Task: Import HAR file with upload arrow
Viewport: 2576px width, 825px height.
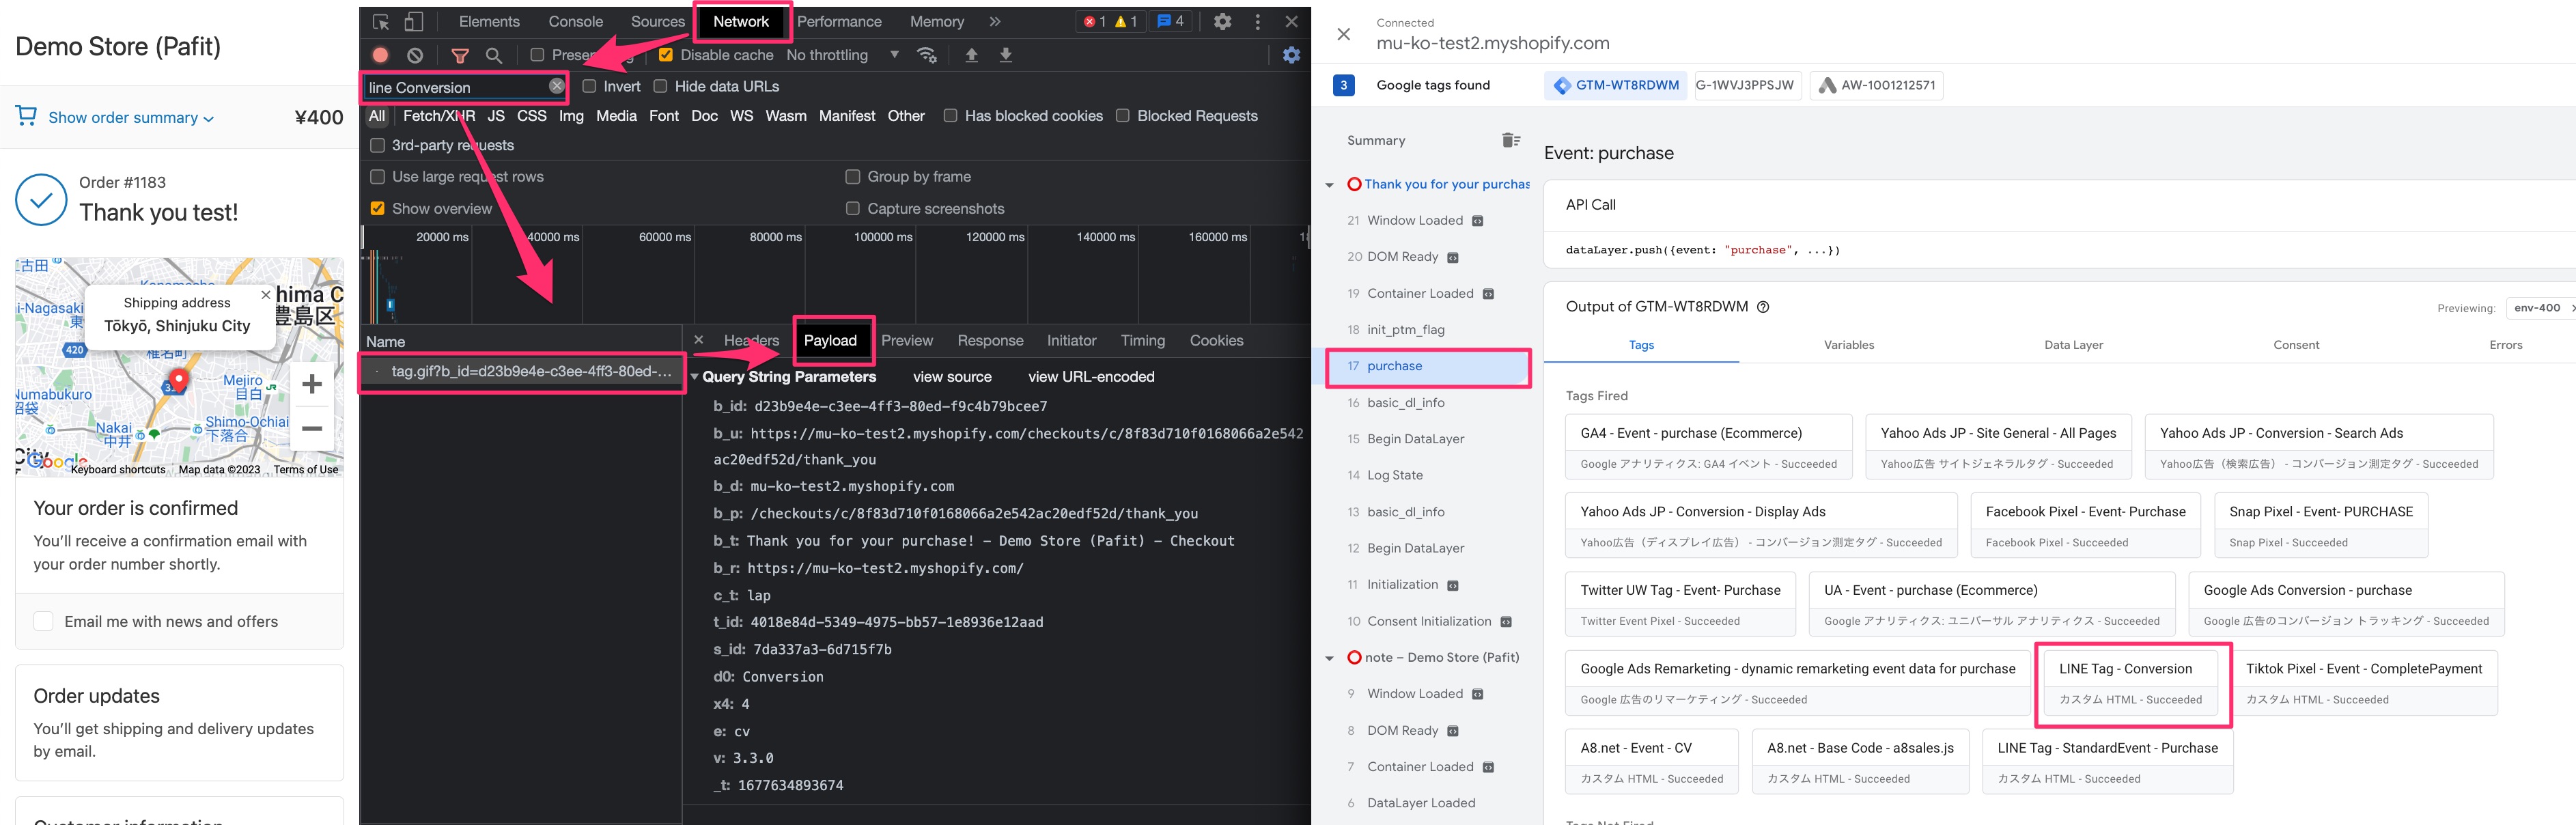Action: click(x=971, y=55)
